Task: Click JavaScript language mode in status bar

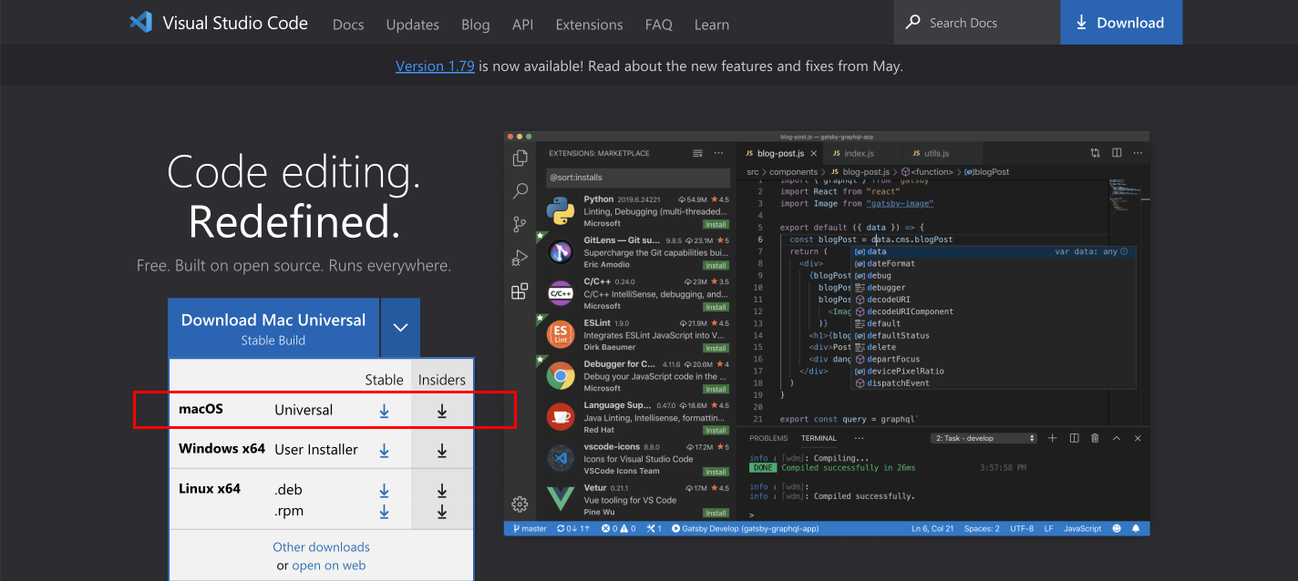Action: coord(1083,528)
